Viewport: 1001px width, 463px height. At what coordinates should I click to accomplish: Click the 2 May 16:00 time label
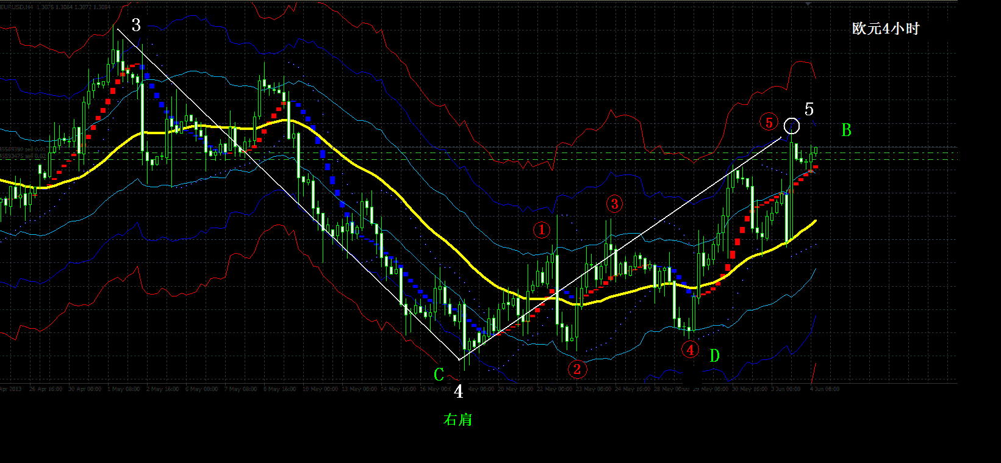pos(163,389)
